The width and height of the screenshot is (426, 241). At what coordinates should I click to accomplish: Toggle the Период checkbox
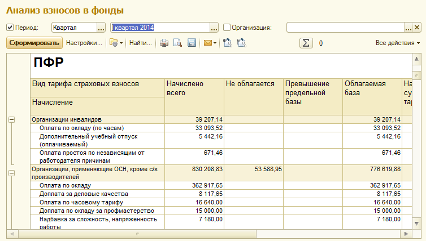tap(10, 27)
